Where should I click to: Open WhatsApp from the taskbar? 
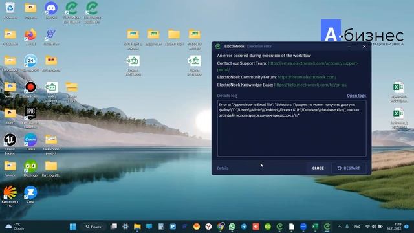(232, 227)
